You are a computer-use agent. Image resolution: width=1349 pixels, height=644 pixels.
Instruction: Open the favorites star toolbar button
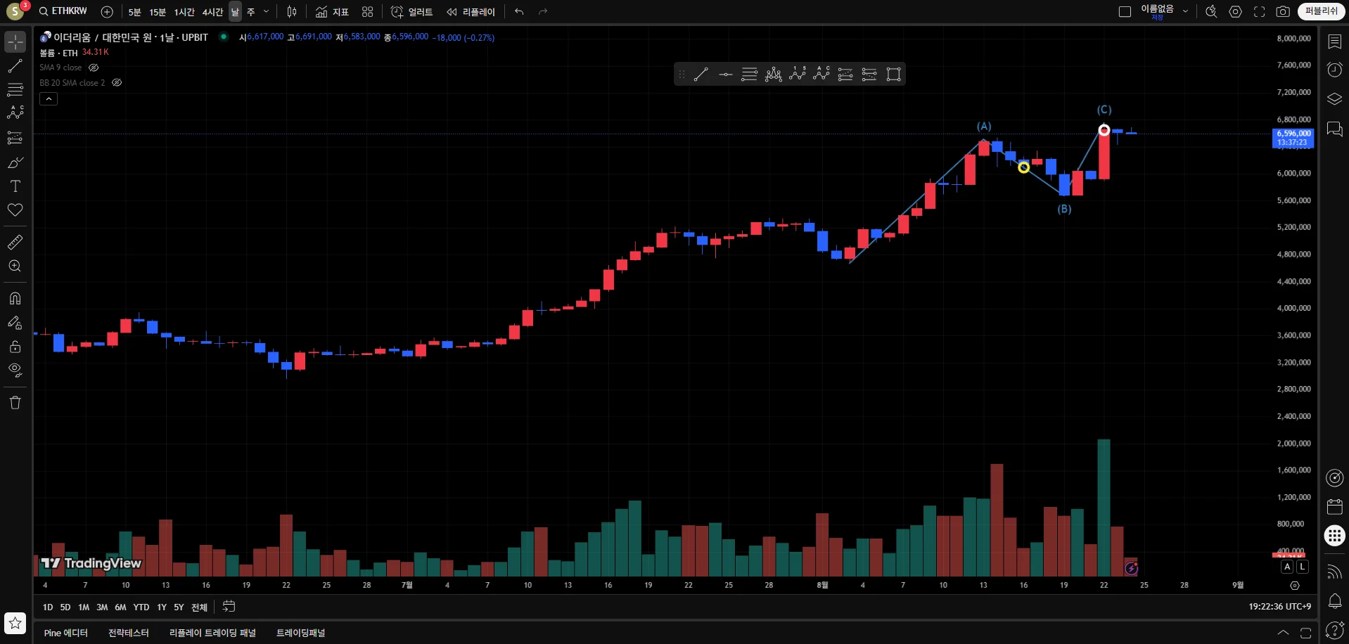(x=15, y=623)
